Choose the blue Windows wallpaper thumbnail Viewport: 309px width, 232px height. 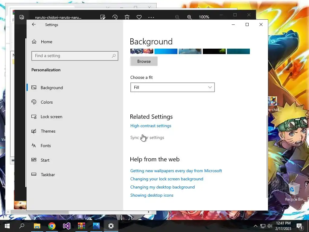pyautogui.click(x=166, y=51)
